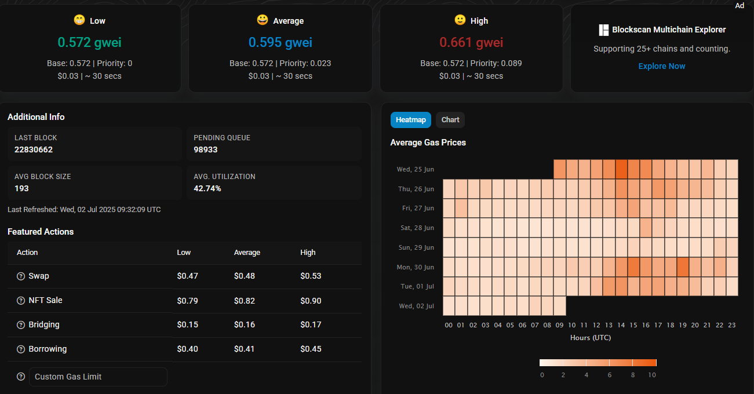Click Swap low cost $0.47
This screenshot has width=754, height=394.
[187, 276]
